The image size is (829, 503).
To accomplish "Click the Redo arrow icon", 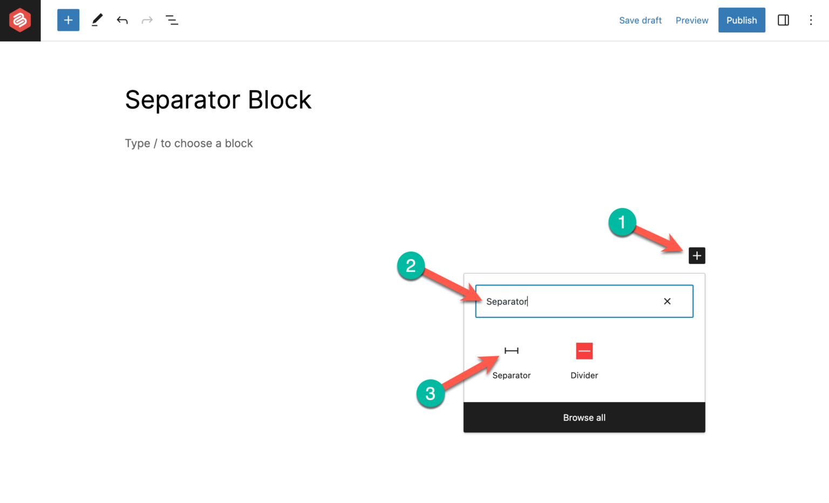I will (147, 20).
